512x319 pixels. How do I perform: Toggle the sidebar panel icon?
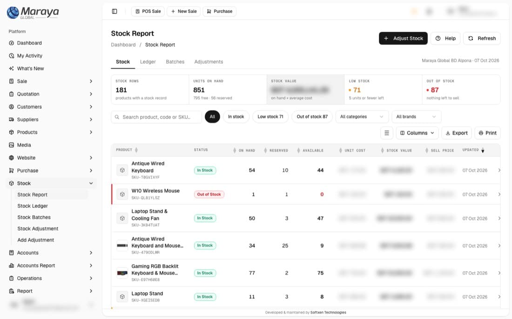[x=115, y=12]
